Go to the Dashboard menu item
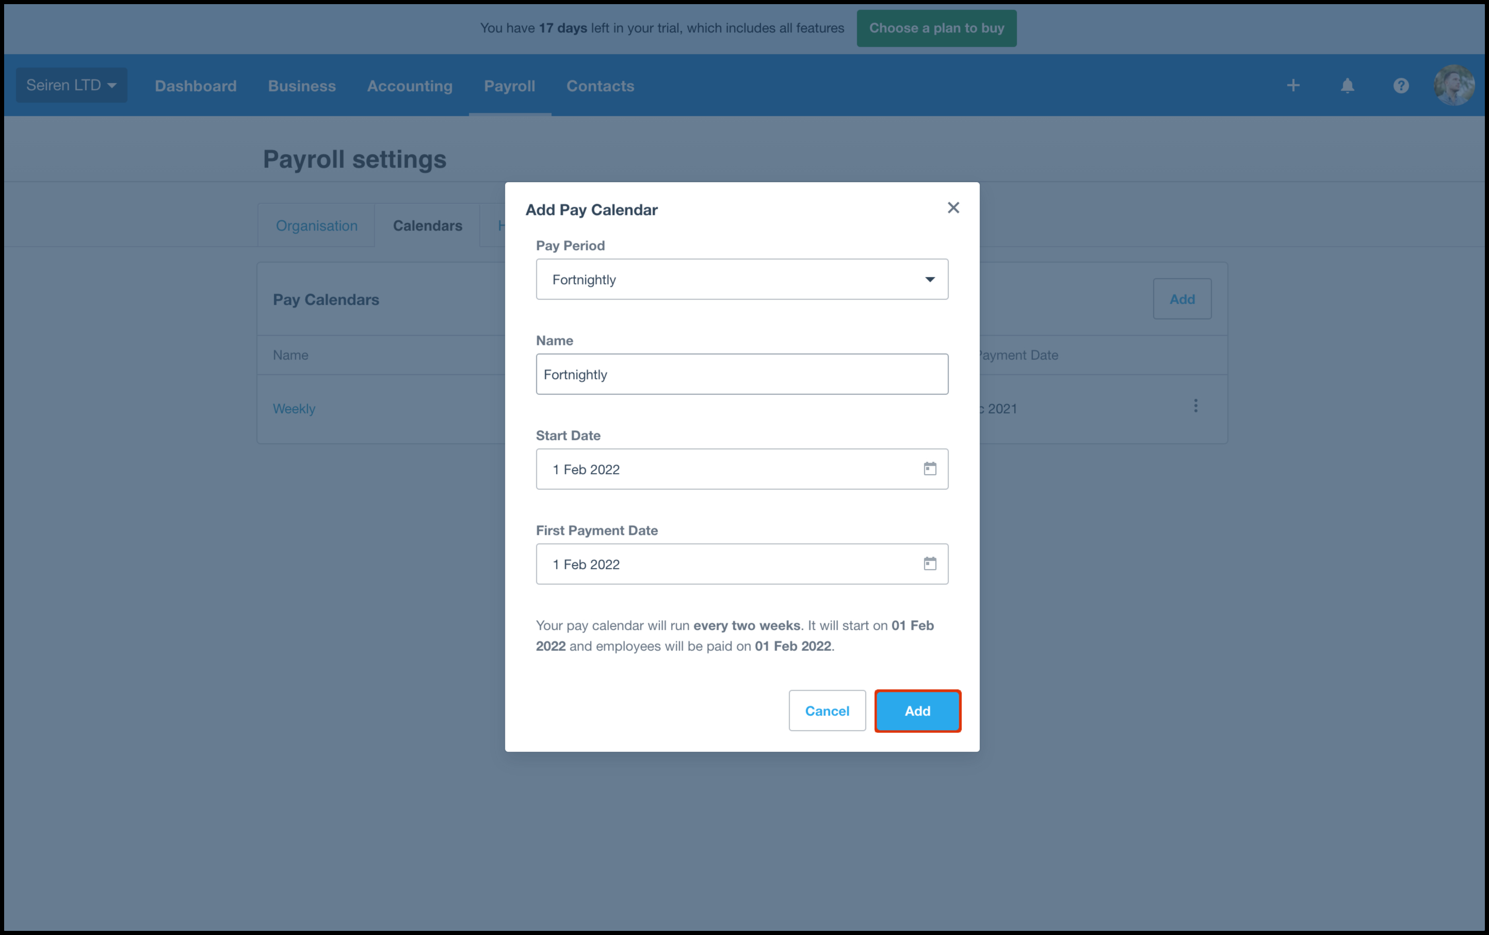Screen dimensions: 1489x935 pyautogui.click(x=196, y=86)
